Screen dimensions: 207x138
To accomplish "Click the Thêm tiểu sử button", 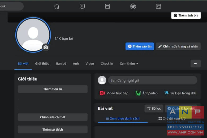I will coord(53,89).
